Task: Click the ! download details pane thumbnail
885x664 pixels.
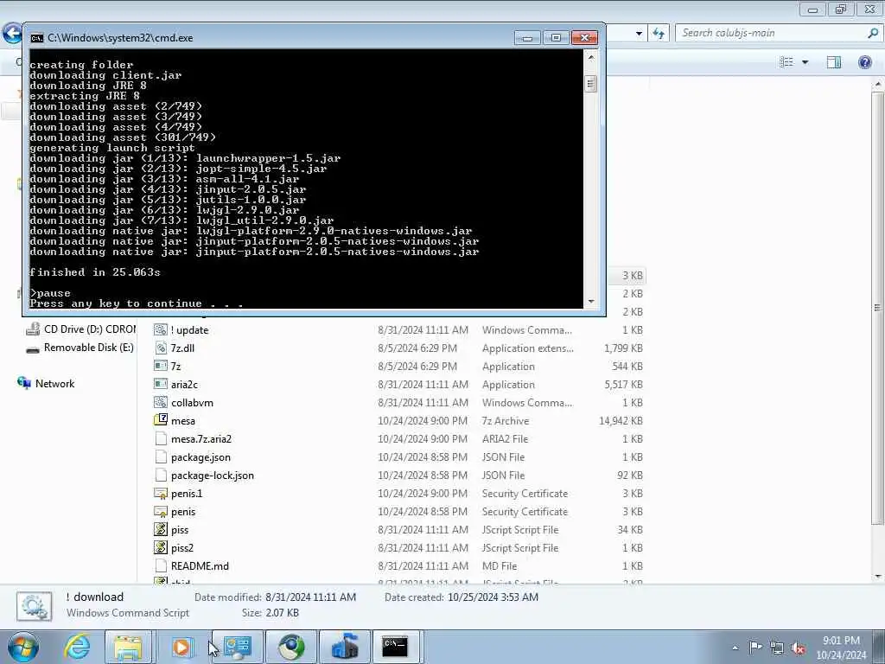Action: click(x=35, y=606)
